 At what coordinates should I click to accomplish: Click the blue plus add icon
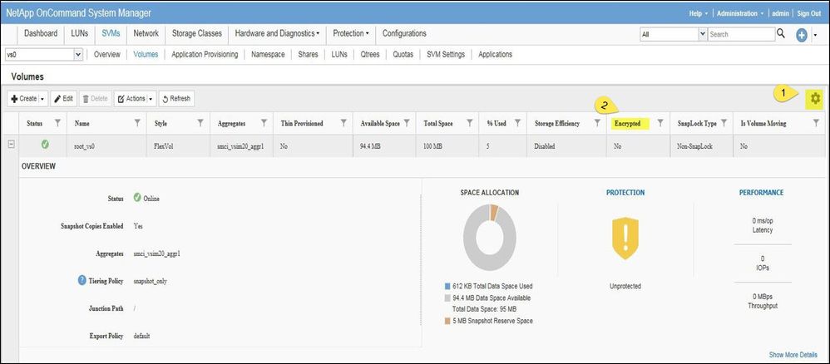pos(802,35)
